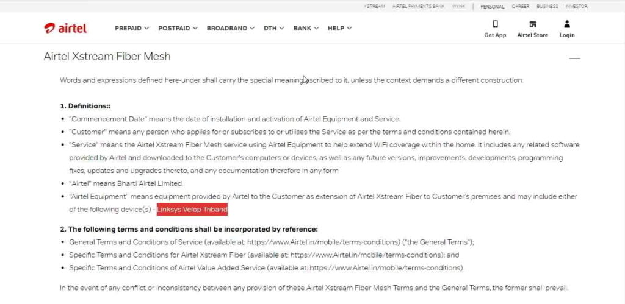Click the 'Commencement Date' definition line
Viewport: 625px width, 304px height.
coord(234,119)
